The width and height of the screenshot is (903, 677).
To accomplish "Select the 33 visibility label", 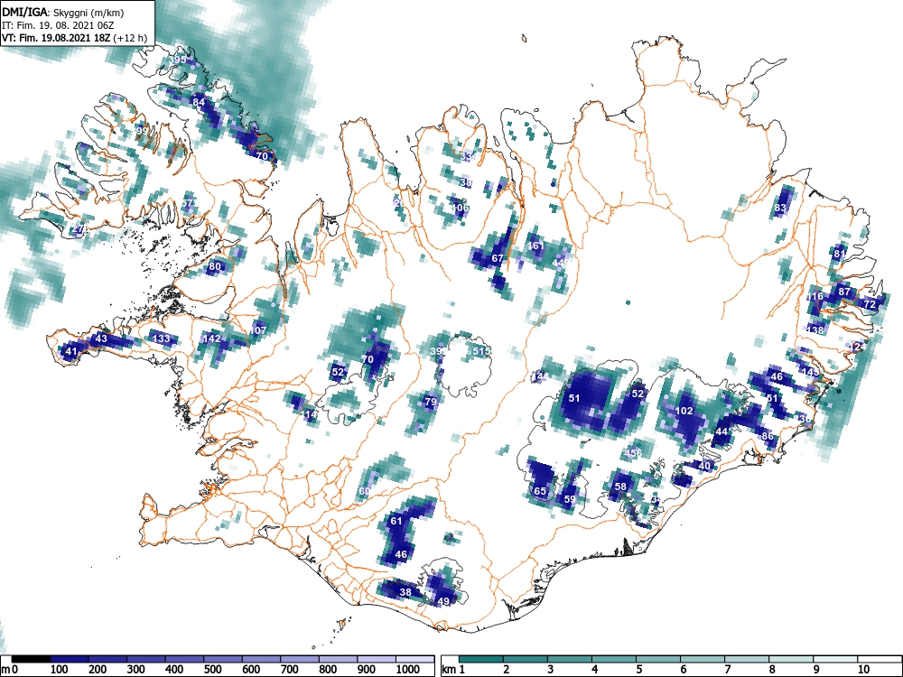I will [467, 156].
